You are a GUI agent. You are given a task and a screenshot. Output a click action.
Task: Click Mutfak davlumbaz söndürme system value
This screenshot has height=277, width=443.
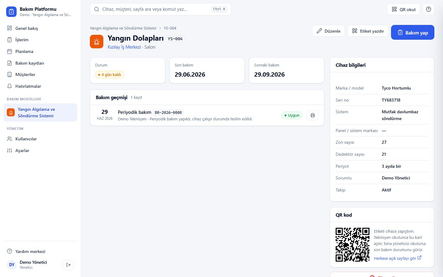click(400, 115)
